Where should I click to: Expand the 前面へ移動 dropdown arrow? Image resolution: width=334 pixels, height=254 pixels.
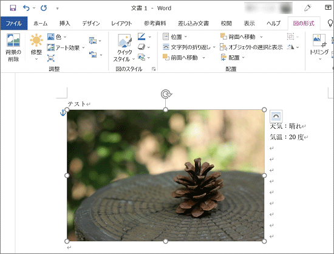tap(203, 58)
